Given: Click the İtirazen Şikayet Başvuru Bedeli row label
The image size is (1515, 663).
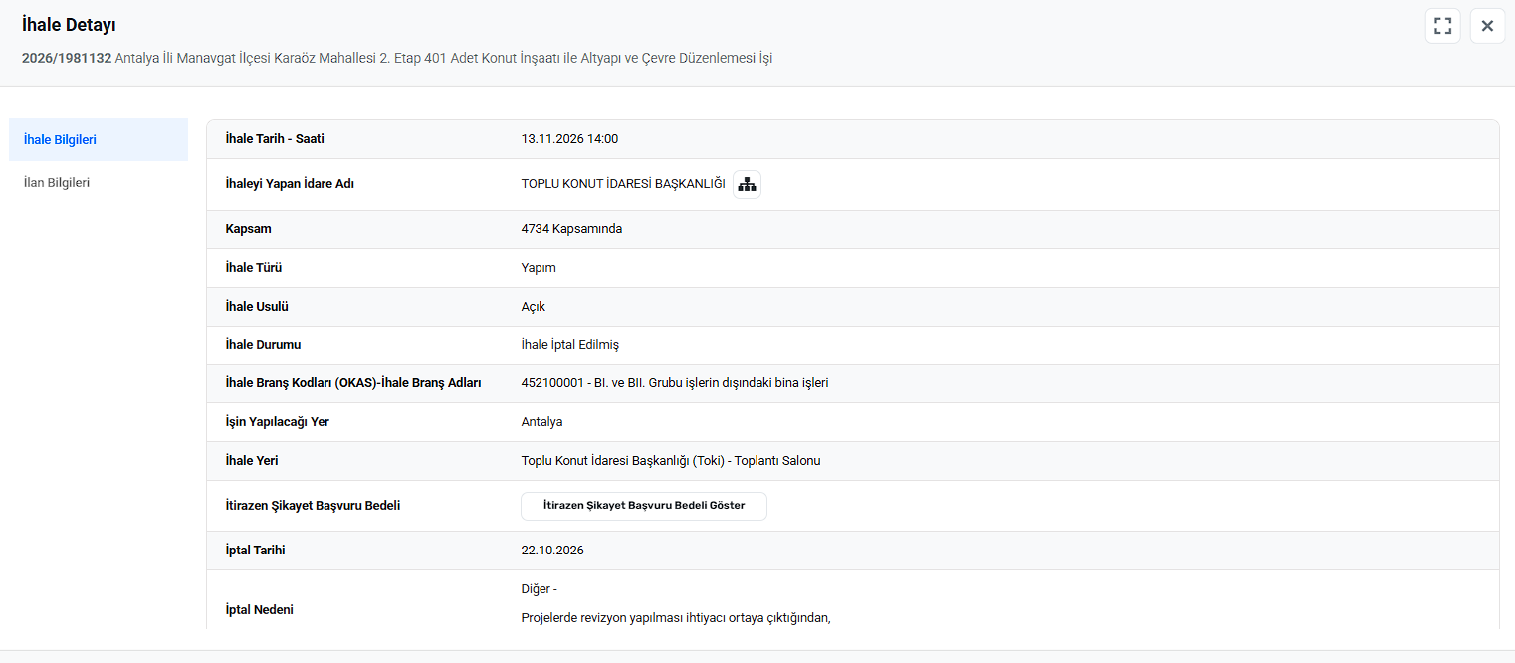Looking at the screenshot, I should click(313, 506).
